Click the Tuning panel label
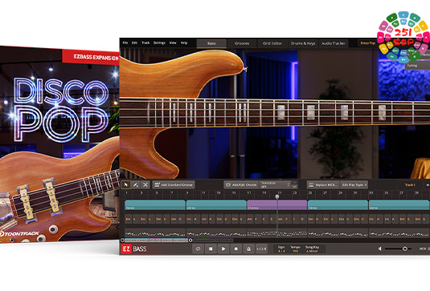 412,66
